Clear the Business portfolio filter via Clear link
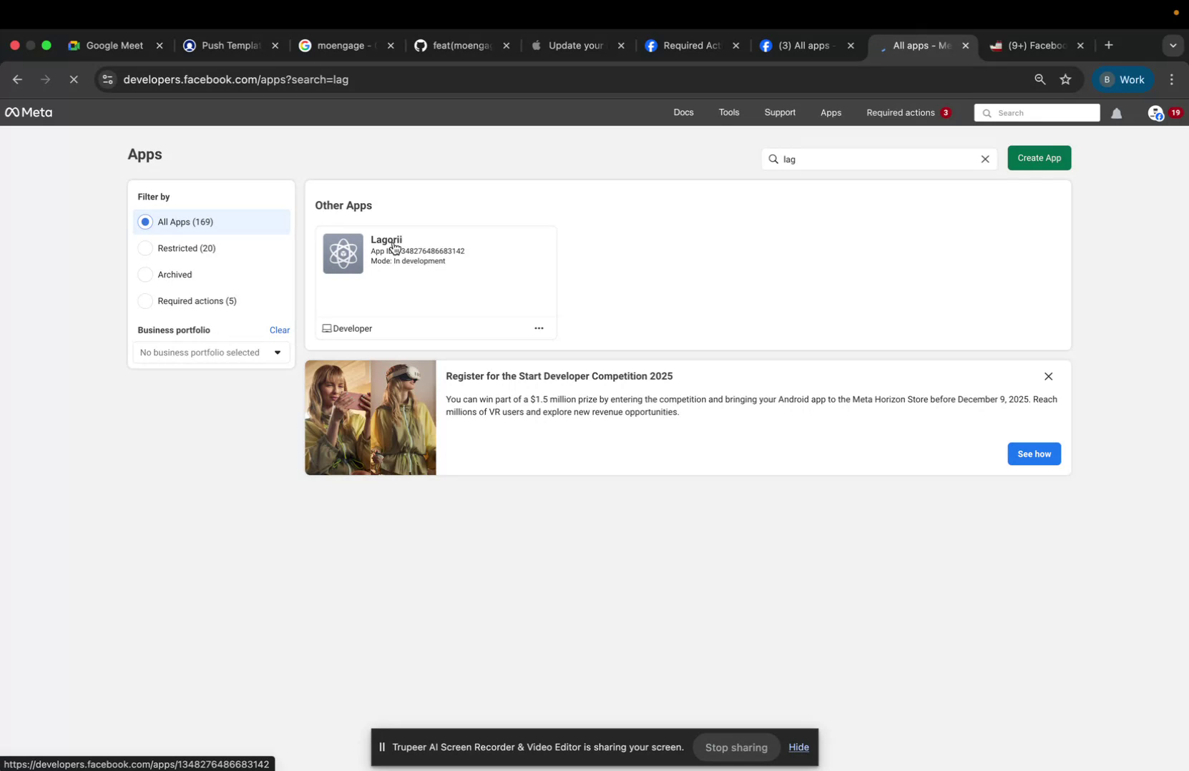This screenshot has width=1189, height=771. click(279, 330)
